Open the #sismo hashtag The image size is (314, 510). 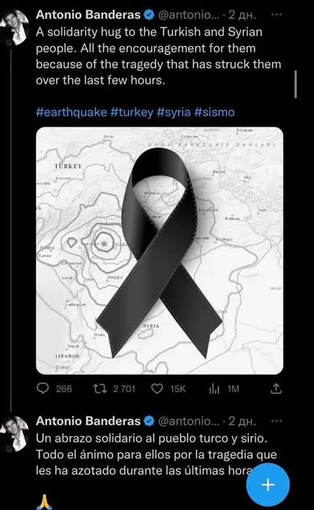214,112
